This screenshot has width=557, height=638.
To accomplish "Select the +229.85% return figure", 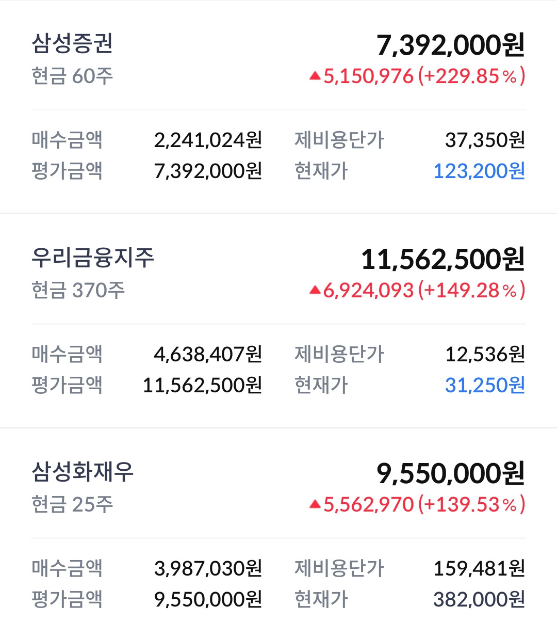I will (472, 76).
